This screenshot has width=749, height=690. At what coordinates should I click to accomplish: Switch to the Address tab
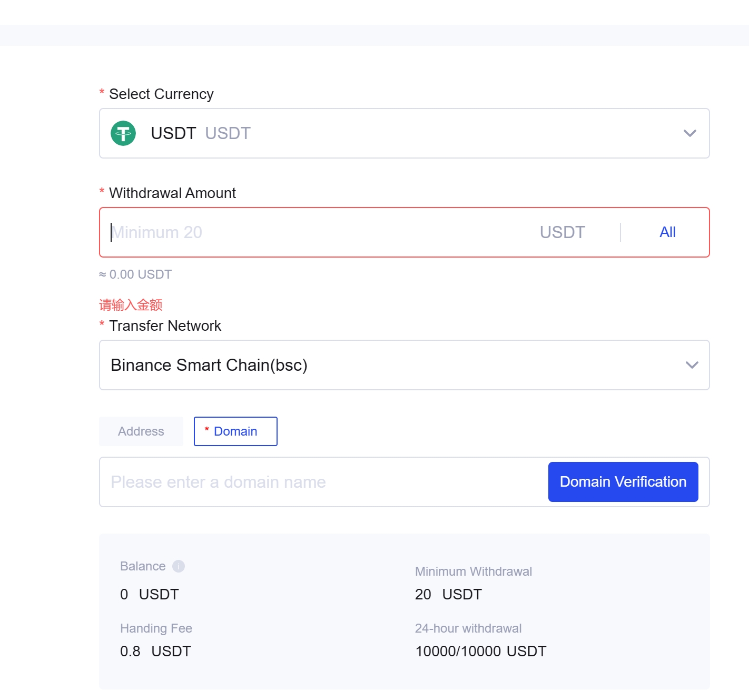(x=141, y=431)
